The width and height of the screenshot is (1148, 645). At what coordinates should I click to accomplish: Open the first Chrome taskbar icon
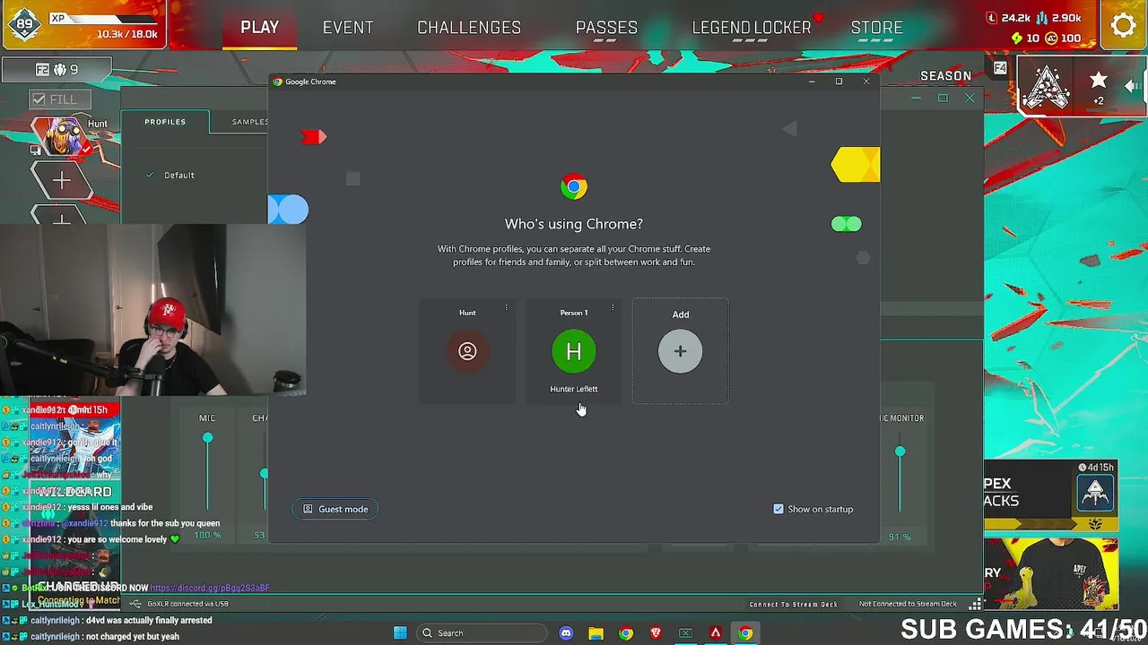(x=626, y=632)
